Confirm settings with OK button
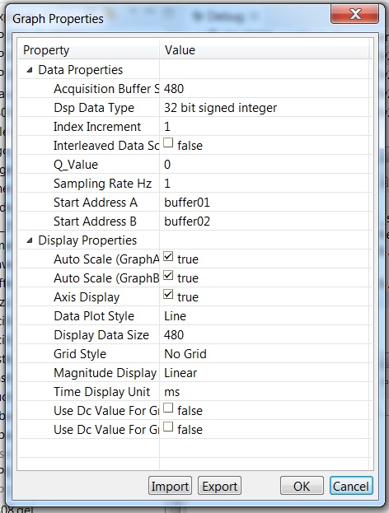 pos(302,486)
